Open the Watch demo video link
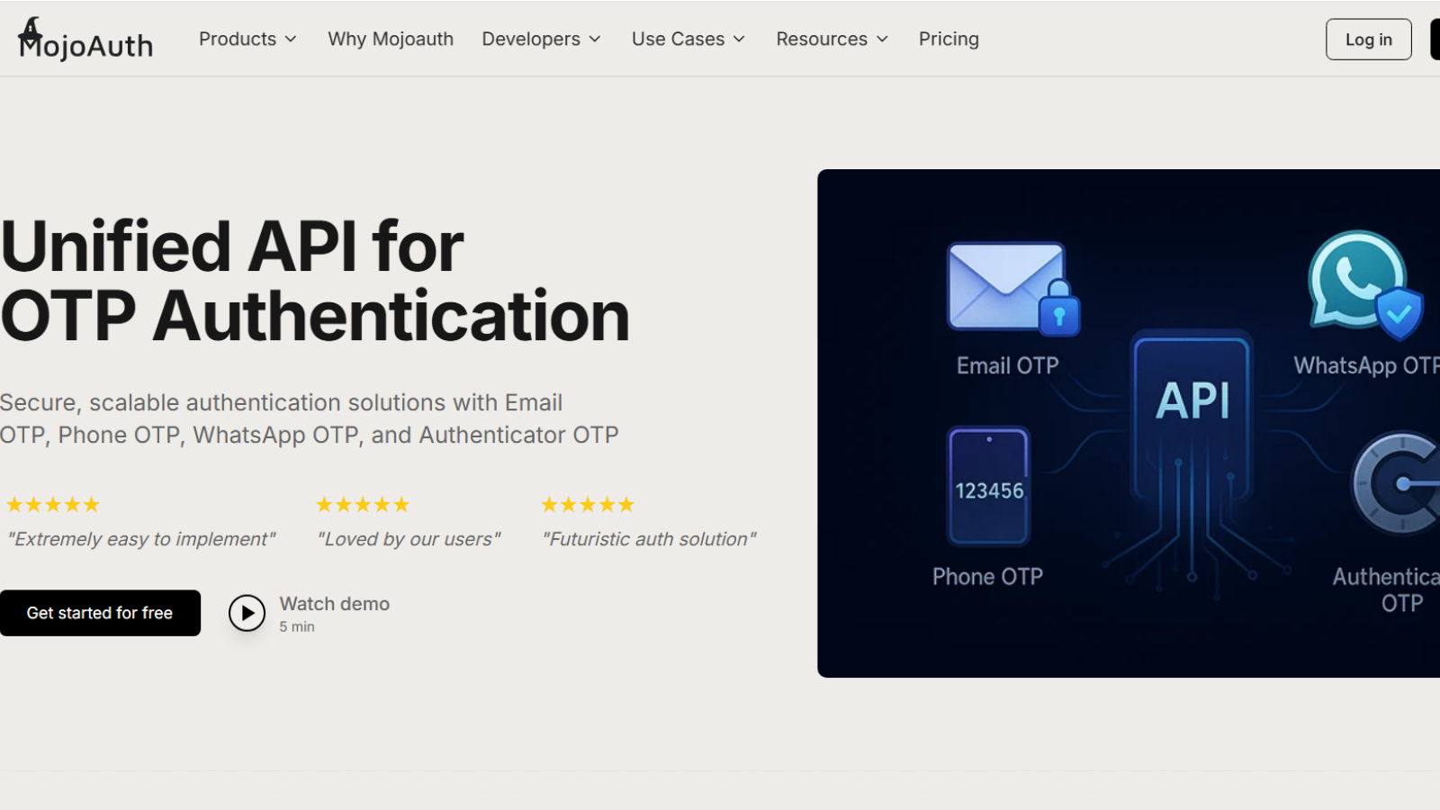This screenshot has height=810, width=1440. pos(335,604)
